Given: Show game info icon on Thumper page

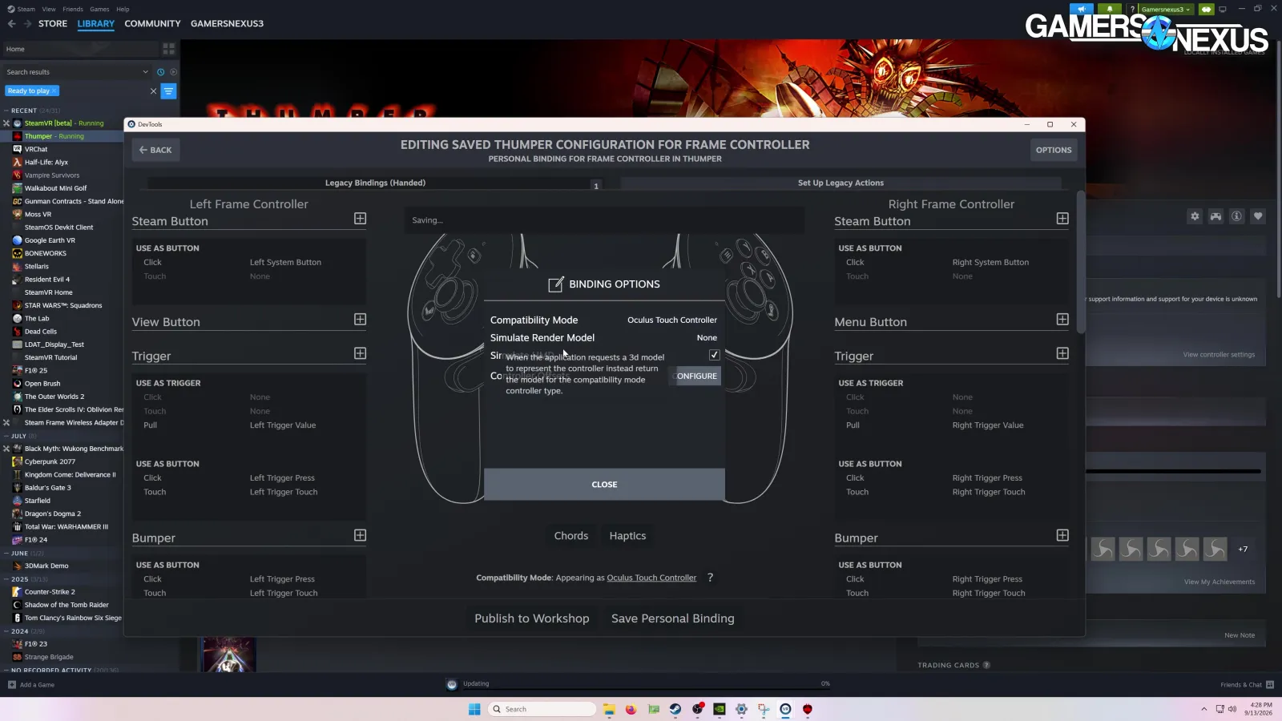Looking at the screenshot, I should tap(1236, 216).
